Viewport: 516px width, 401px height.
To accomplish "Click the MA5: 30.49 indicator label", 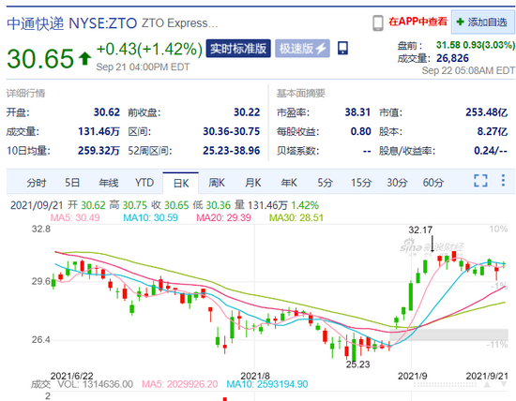I will (x=75, y=217).
